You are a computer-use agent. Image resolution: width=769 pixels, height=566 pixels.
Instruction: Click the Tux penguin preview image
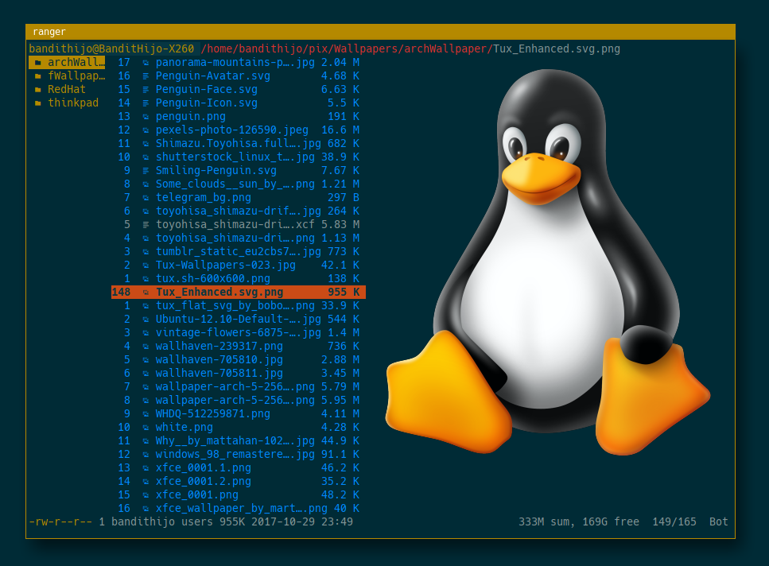click(549, 262)
